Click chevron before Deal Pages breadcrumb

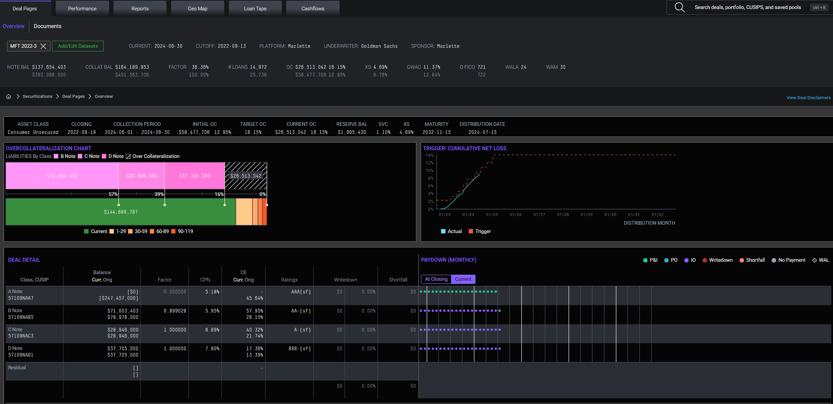(x=57, y=96)
